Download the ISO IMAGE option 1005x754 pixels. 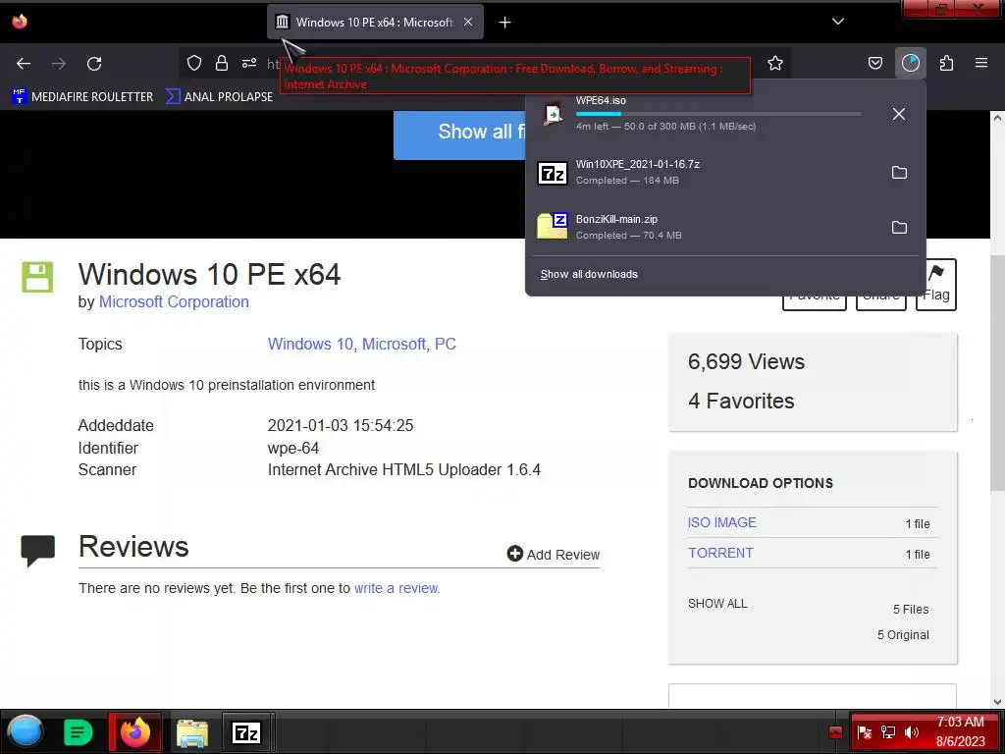(721, 522)
